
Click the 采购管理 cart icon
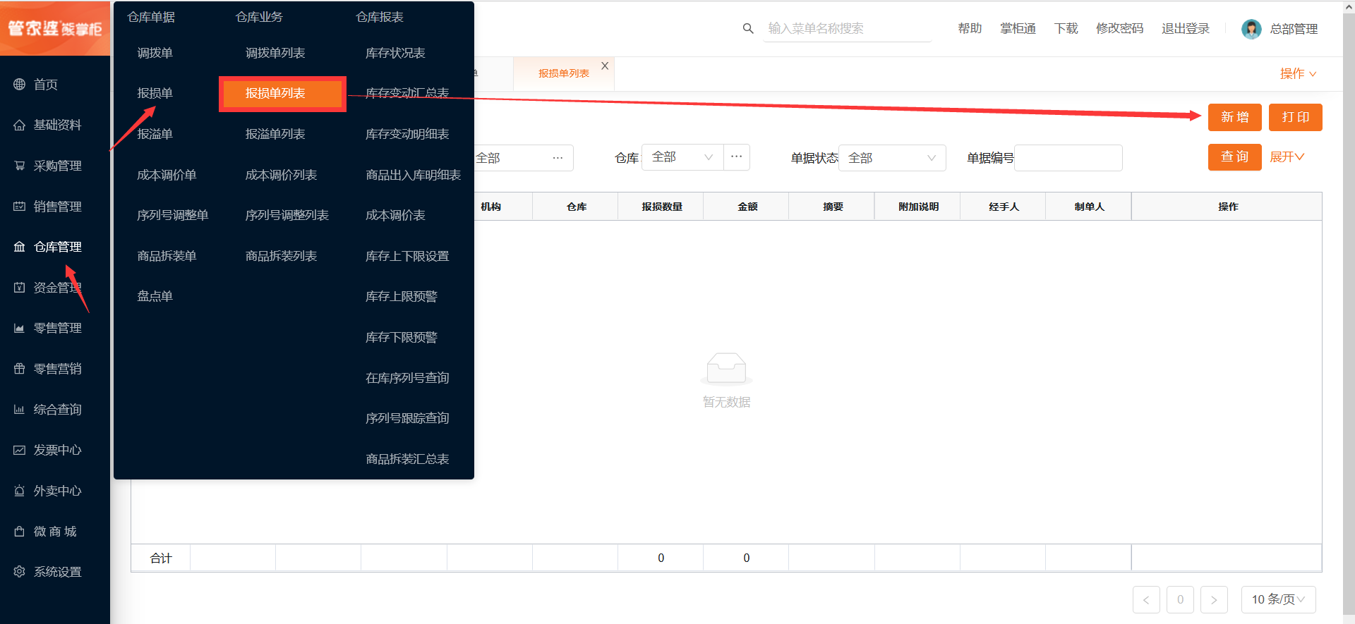point(19,166)
